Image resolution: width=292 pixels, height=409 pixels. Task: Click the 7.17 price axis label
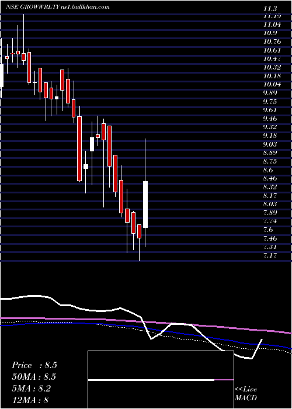pyautogui.click(x=270, y=255)
